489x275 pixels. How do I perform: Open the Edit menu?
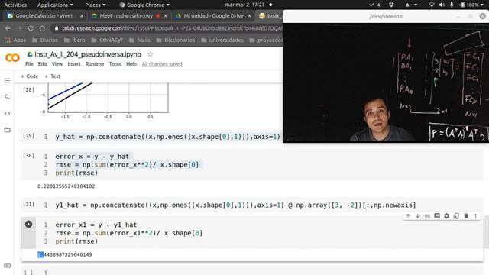point(43,64)
